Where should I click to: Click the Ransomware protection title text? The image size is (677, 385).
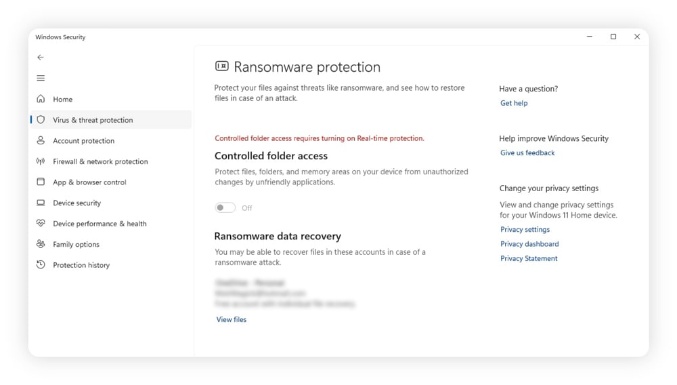(307, 67)
